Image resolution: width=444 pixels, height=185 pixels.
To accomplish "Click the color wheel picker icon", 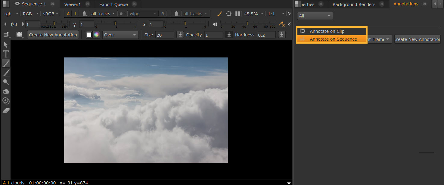I will (96, 35).
